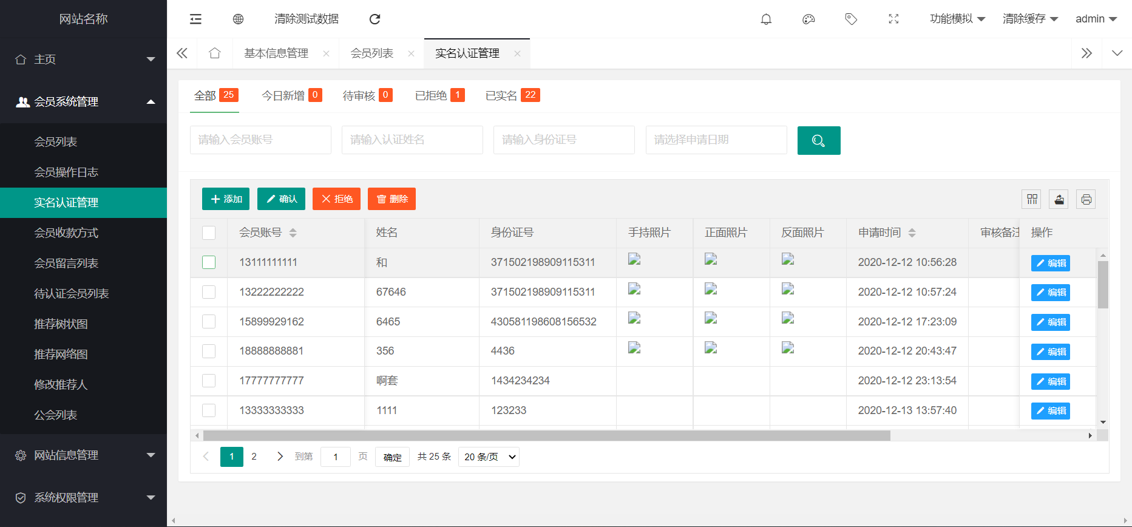1132x527 pixels.
Task: Toggle fullscreen mode icon
Action: [x=893, y=19]
